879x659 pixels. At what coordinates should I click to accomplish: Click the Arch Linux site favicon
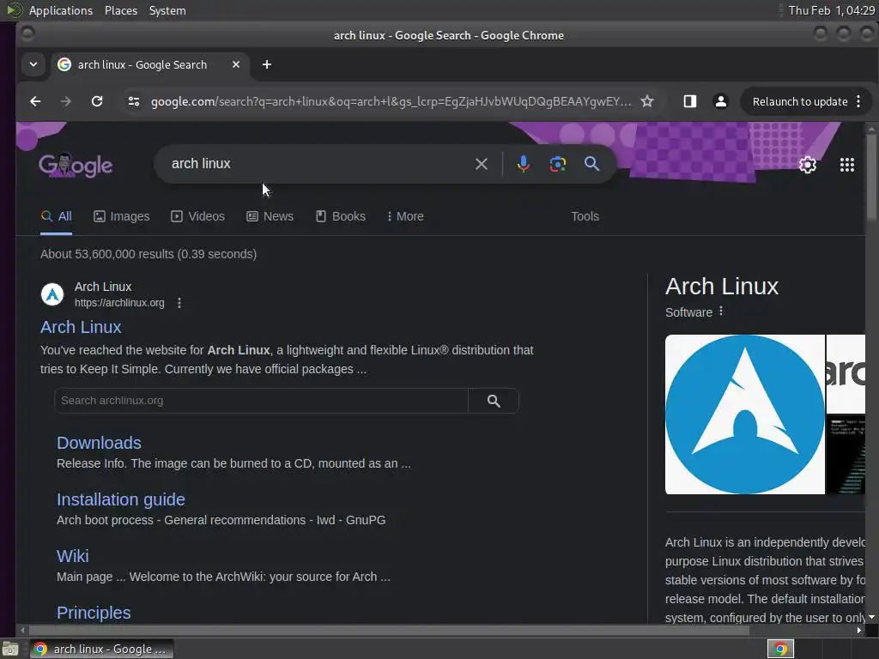point(52,294)
